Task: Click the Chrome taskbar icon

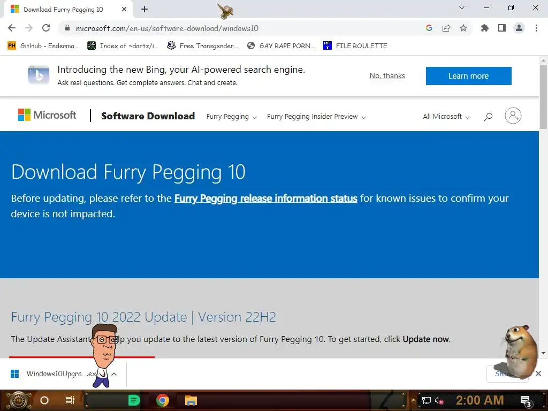Action: click(x=163, y=400)
